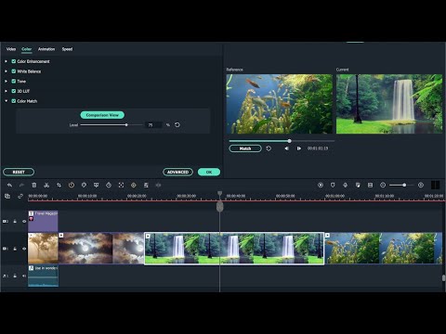Click the greyed audio waveform icon in toolbar
Screen dimensions: 446x334
click(158, 185)
